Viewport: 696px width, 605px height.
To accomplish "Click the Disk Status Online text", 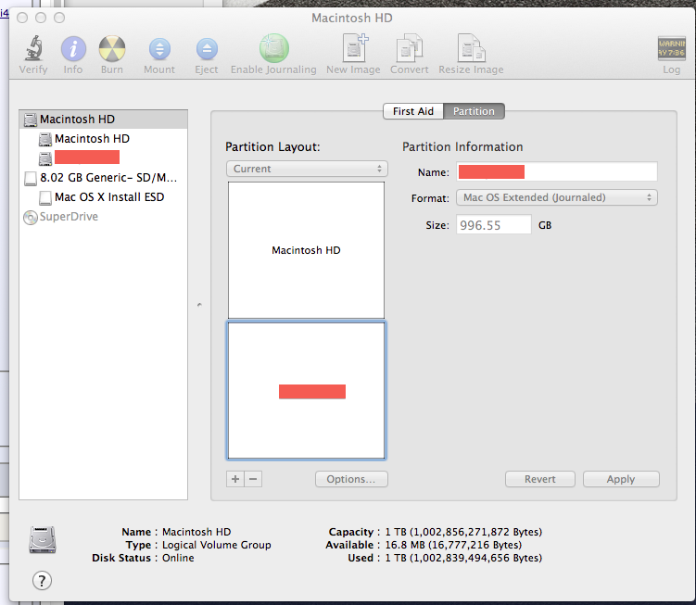I will (178, 558).
